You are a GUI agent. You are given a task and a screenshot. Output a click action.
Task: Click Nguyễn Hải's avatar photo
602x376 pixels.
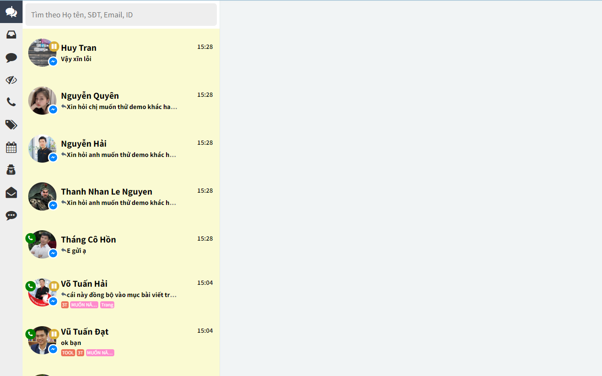(42, 149)
